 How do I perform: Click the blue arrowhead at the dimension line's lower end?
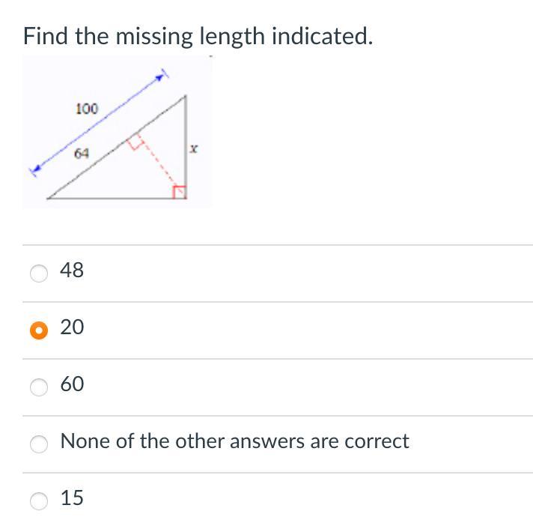tap(34, 170)
